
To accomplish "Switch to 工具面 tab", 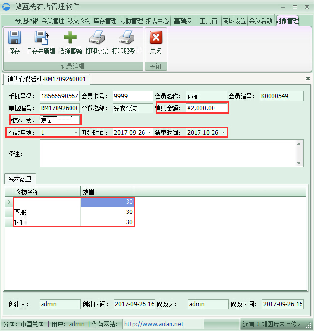I will [x=209, y=21].
